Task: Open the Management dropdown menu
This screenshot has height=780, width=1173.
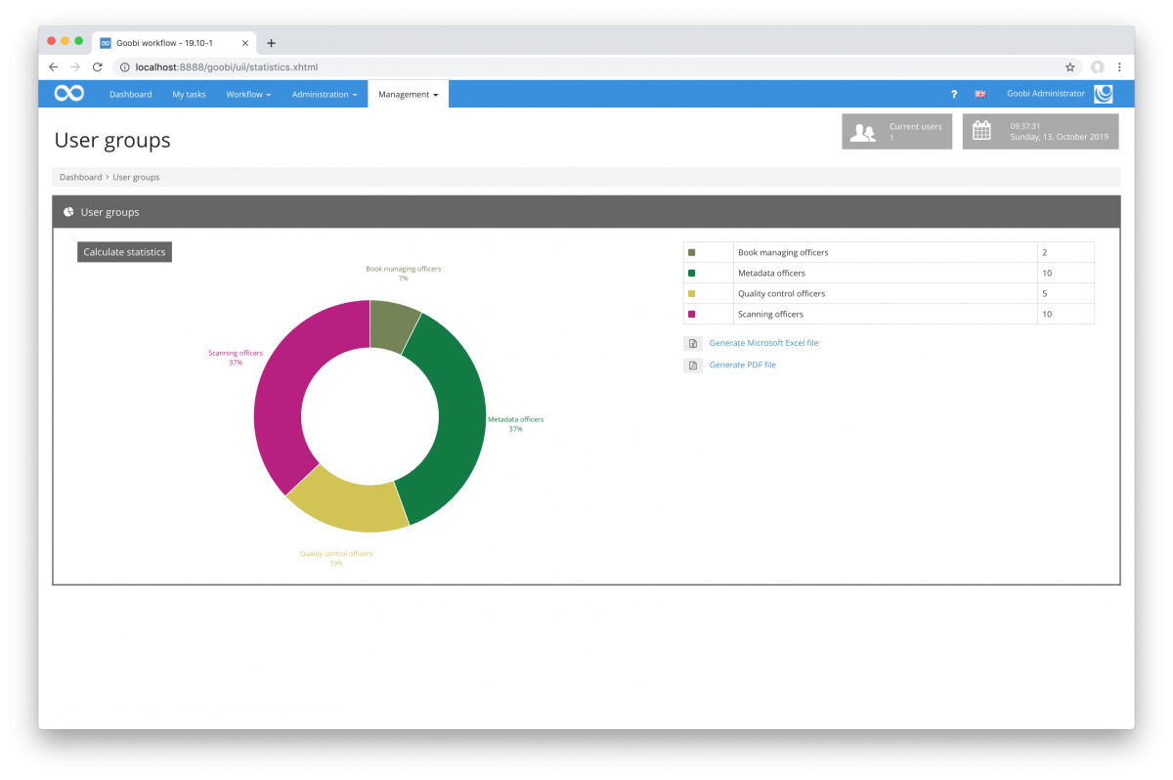Action: (405, 94)
